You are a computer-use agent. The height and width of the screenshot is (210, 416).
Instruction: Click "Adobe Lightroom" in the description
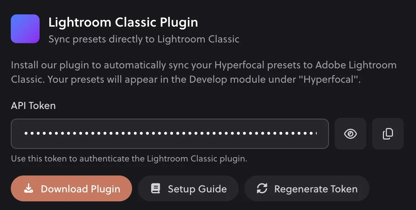(356, 65)
